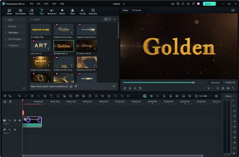This screenshot has width=239, height=157.
Task: Download the Golden Awards Opener title
Action: 48,65
